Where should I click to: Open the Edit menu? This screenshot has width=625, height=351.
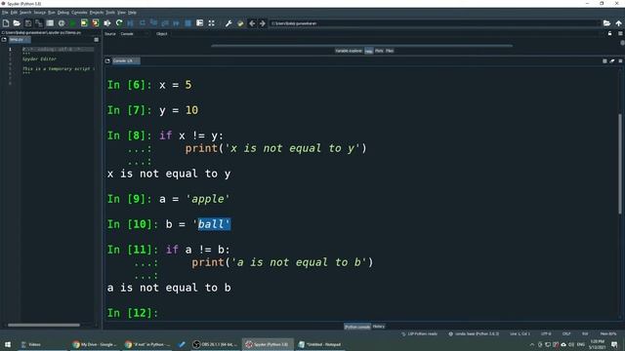(14, 13)
